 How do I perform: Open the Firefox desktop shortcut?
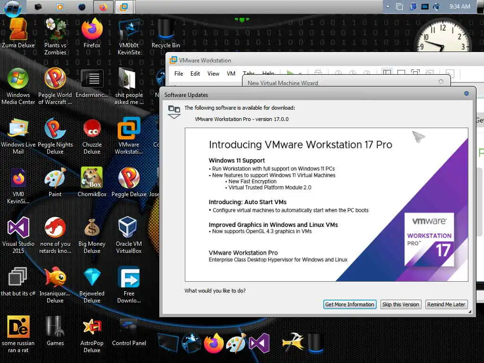92,33
